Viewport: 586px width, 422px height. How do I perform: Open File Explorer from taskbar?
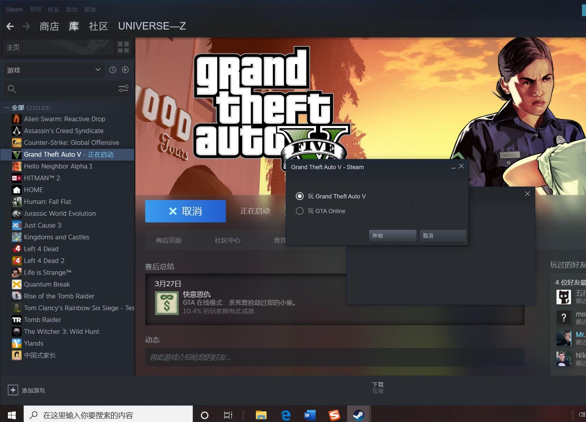pos(261,415)
